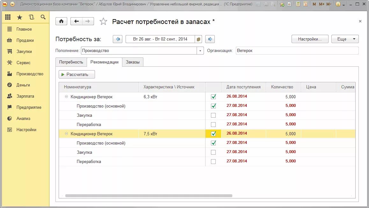This screenshot has width=369, height=208.
Task: Click the 1C application logo icon
Action: click(x=5, y=4)
